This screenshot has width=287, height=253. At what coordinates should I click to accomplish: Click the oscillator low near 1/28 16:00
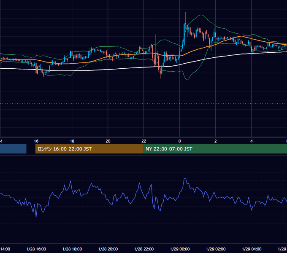click(36, 217)
